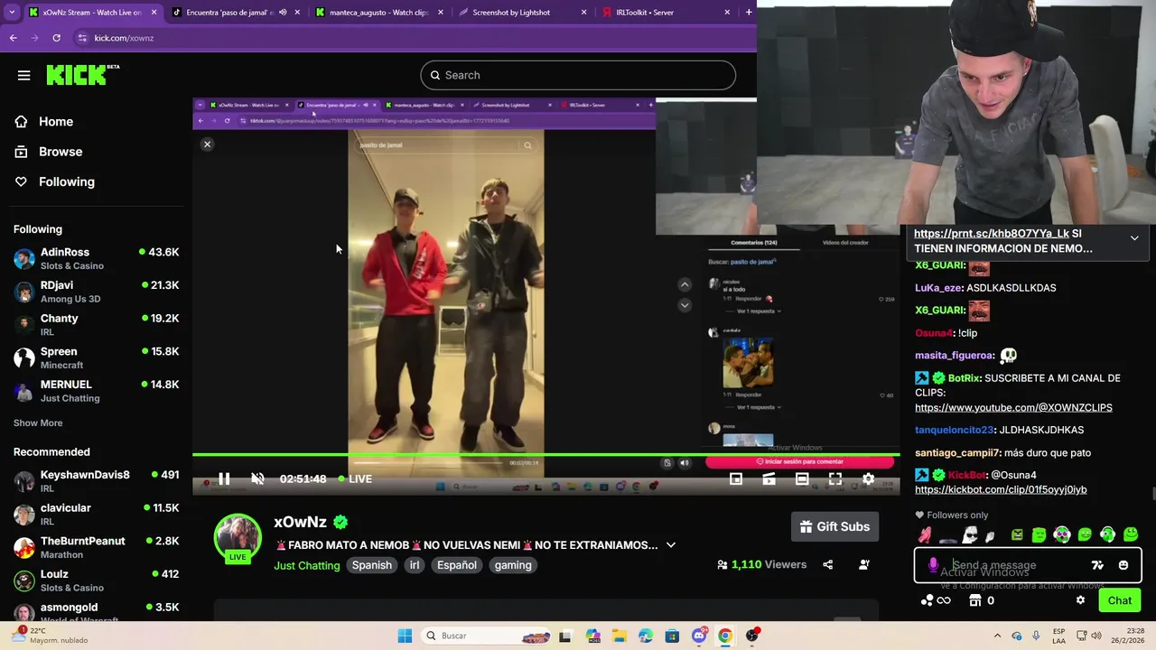
Task: Open the clip creation icon
Action: (769, 478)
